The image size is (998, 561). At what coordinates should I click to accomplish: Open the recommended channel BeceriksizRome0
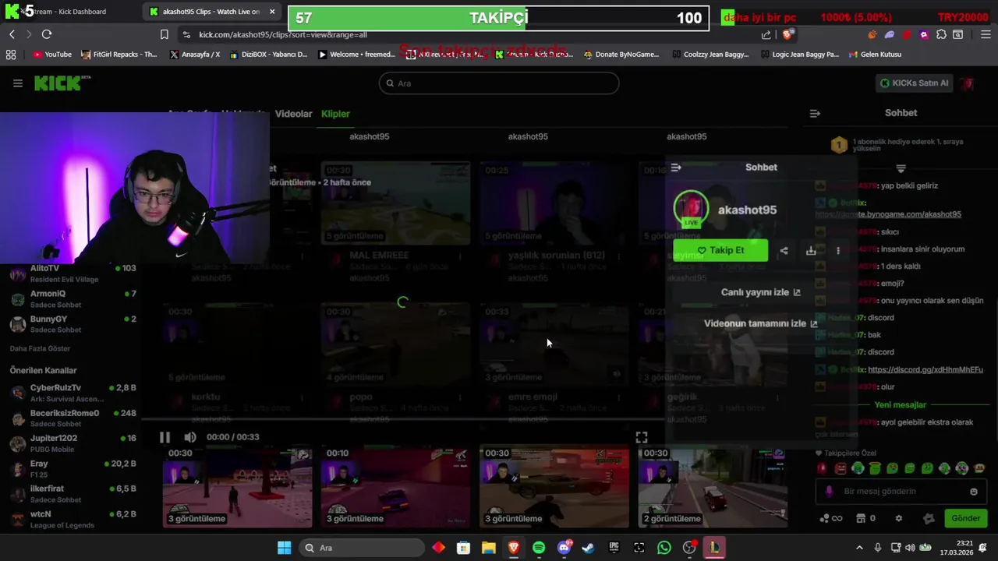(x=73, y=418)
